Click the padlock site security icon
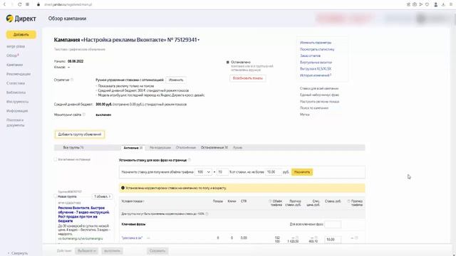 [x=38, y=4]
